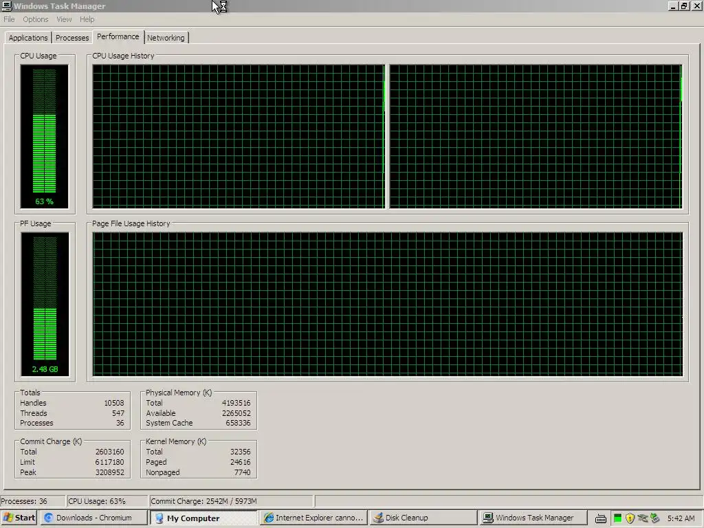The height and width of the screenshot is (528, 704).
Task: Select the Performance tab
Action: tap(118, 36)
